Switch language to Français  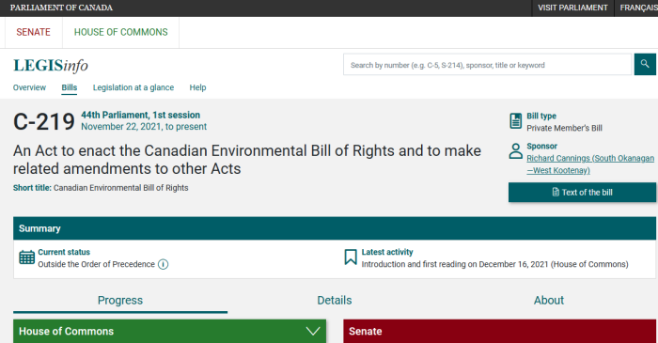click(638, 8)
